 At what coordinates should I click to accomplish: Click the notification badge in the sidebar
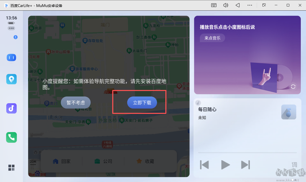tap(15, 37)
